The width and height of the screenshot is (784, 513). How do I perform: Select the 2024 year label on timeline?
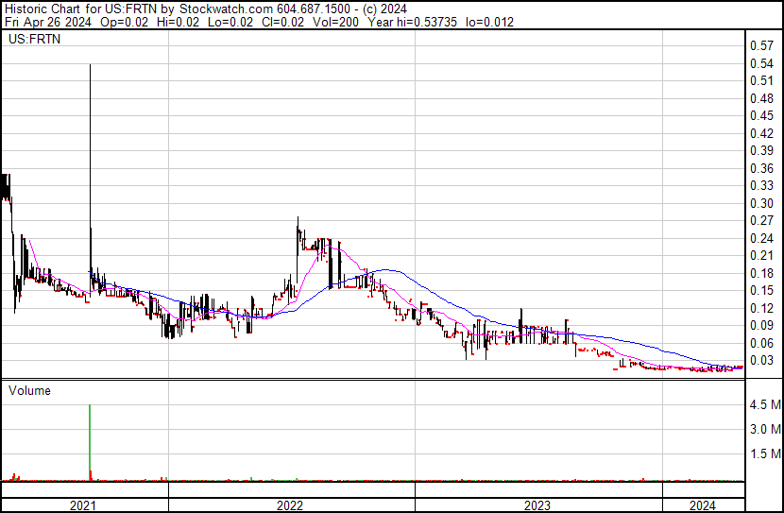702,504
